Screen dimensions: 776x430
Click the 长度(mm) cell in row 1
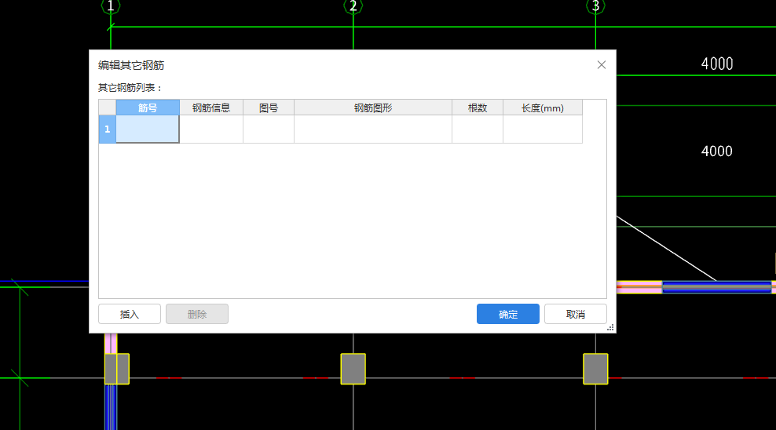543,129
